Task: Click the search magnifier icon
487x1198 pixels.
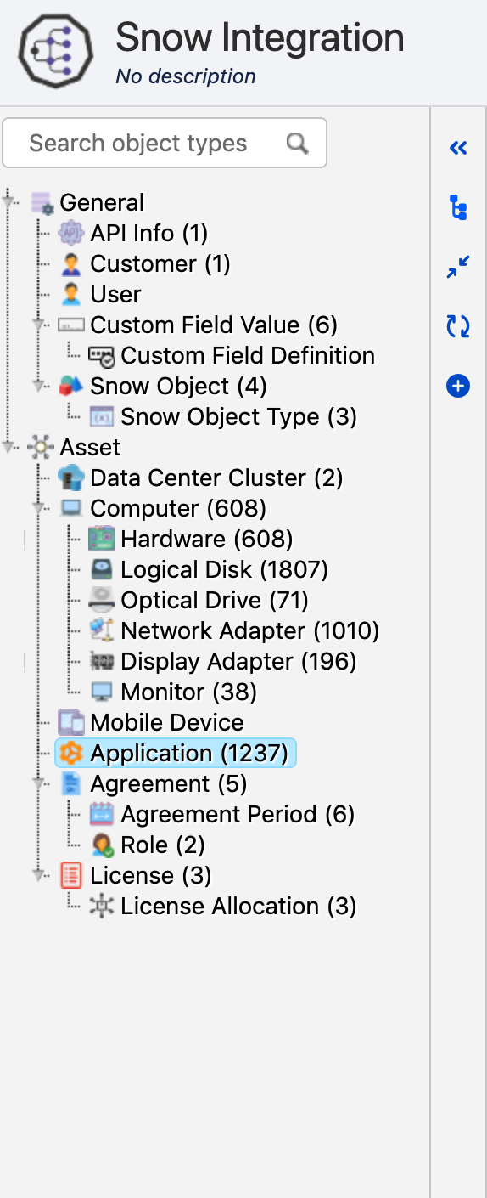Action: click(297, 143)
